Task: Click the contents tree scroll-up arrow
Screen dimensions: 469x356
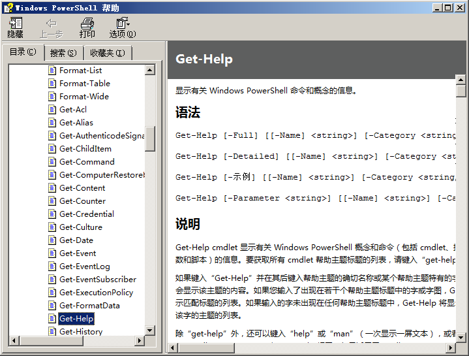Action: 150,70
